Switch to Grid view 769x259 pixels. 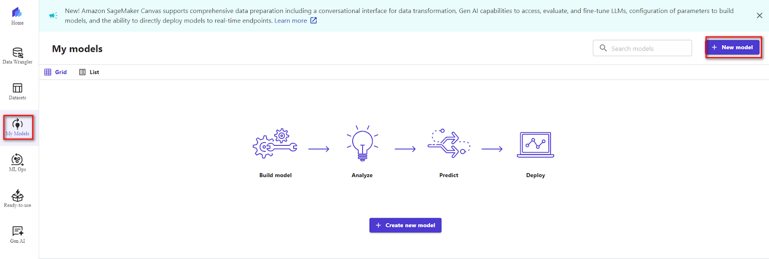point(55,72)
